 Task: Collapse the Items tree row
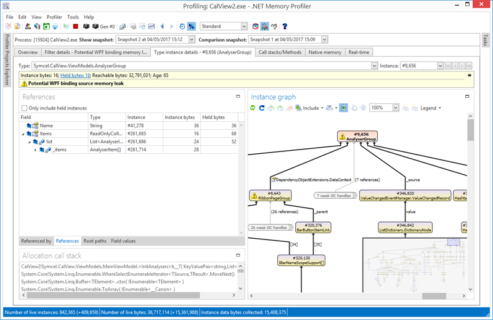(x=23, y=134)
